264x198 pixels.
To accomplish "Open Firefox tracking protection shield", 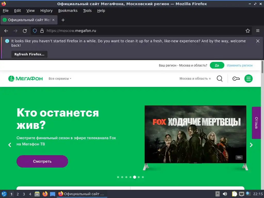I will 35,31.
